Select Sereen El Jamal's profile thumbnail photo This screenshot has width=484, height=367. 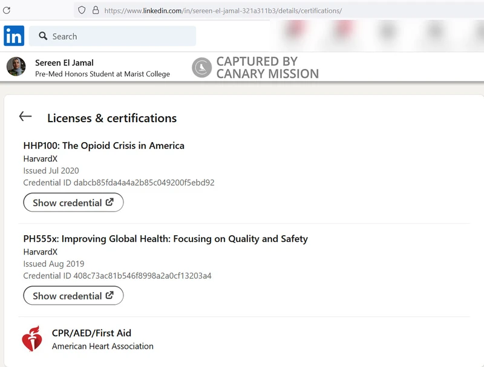coord(15,67)
